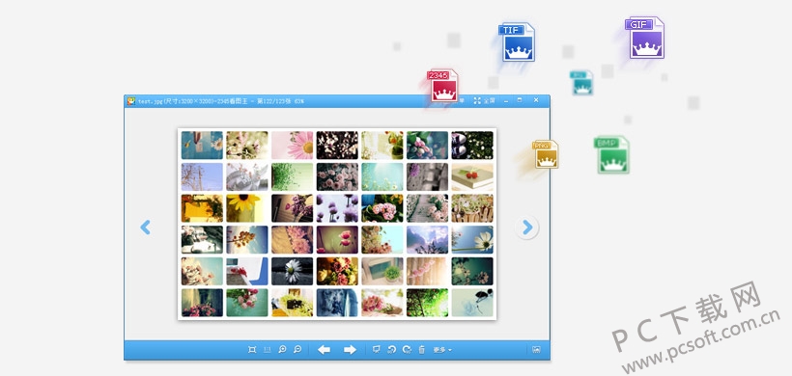The height and width of the screenshot is (376, 792).
Task: Expand the 更多 dropdown in toolbar
Action: 442,350
